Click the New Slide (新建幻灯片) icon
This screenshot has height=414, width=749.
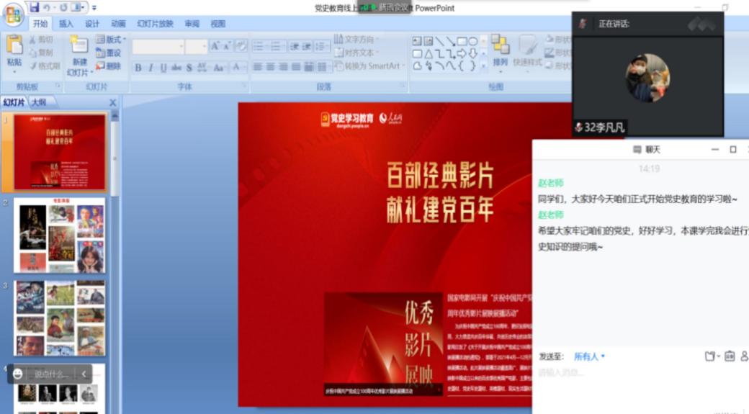click(79, 46)
